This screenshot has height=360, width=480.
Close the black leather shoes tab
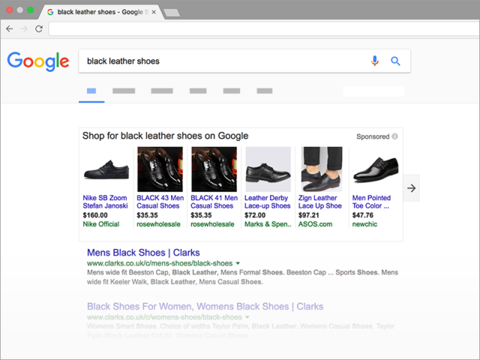point(154,12)
